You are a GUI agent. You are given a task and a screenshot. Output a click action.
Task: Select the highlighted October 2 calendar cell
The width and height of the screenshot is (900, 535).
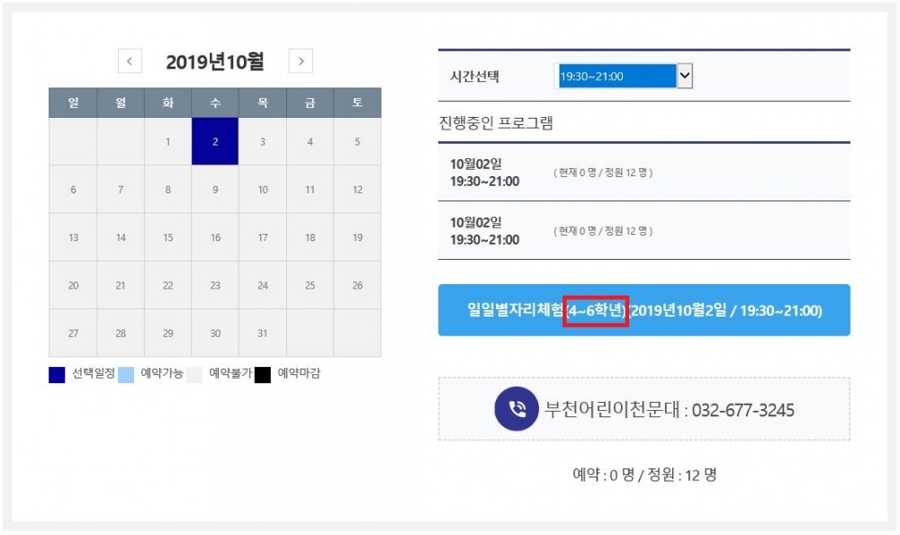click(x=214, y=144)
